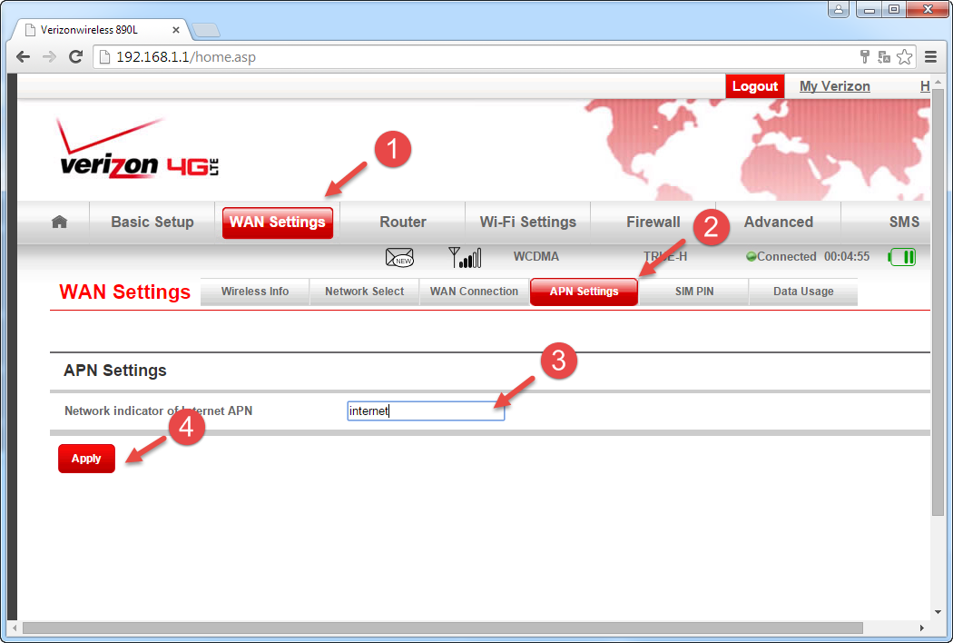
Task: Select the APN Settings tab
Action: (585, 292)
